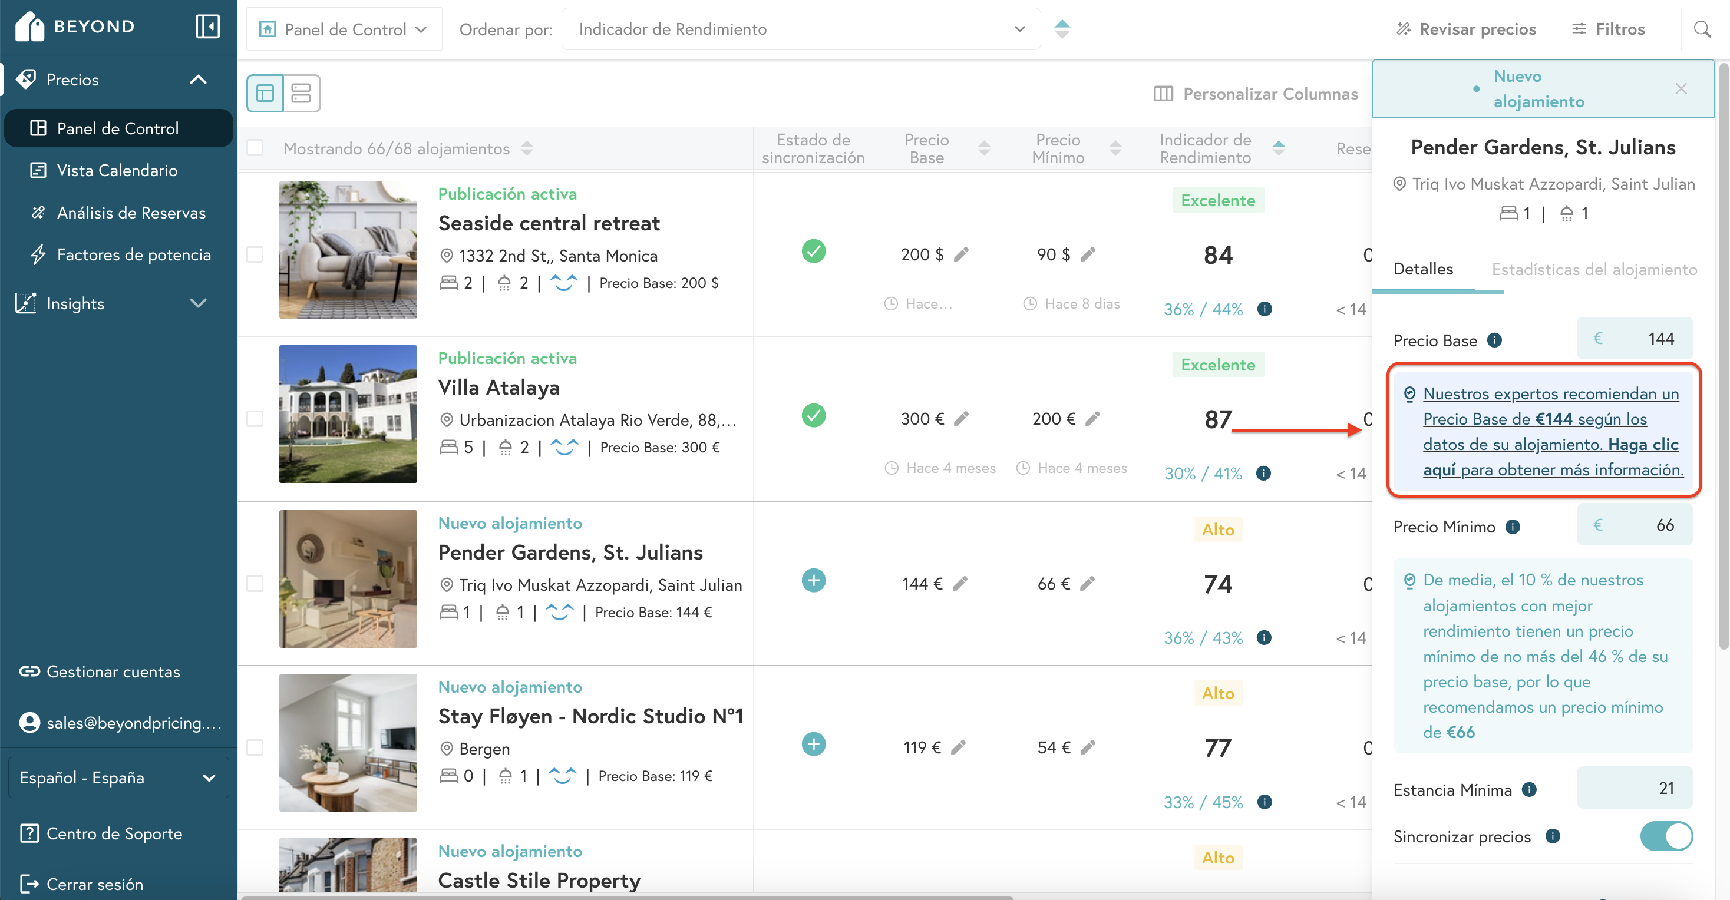Open the Stay Fløyen listing thumbnail
Screen dimensions: 1730x900
click(348, 742)
